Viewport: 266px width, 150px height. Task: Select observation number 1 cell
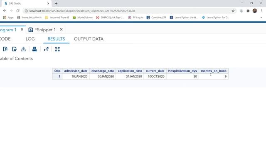tap(57, 77)
